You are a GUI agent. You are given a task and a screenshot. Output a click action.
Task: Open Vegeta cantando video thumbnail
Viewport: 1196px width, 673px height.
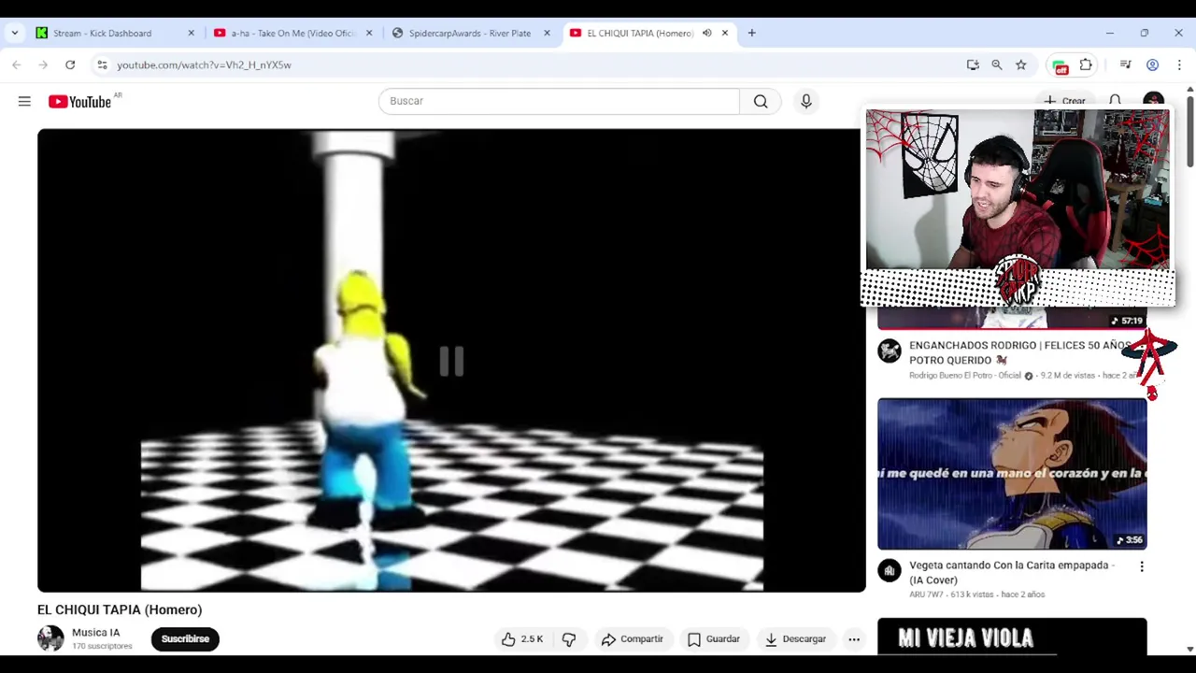click(1012, 474)
